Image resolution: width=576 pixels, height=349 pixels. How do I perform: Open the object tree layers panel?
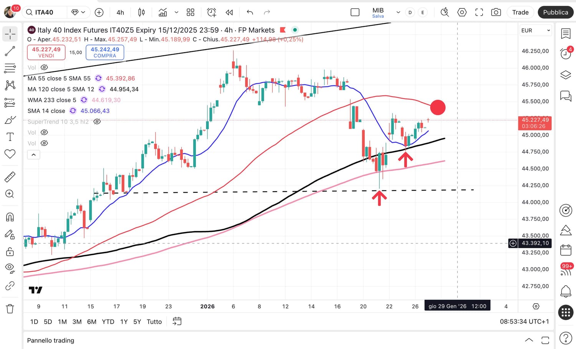[566, 74]
